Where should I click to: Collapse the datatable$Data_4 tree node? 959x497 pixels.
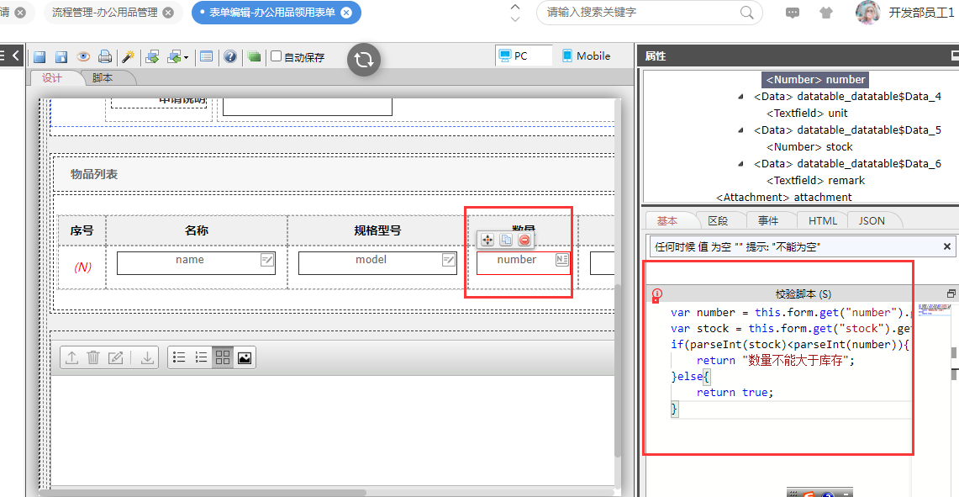coord(741,97)
